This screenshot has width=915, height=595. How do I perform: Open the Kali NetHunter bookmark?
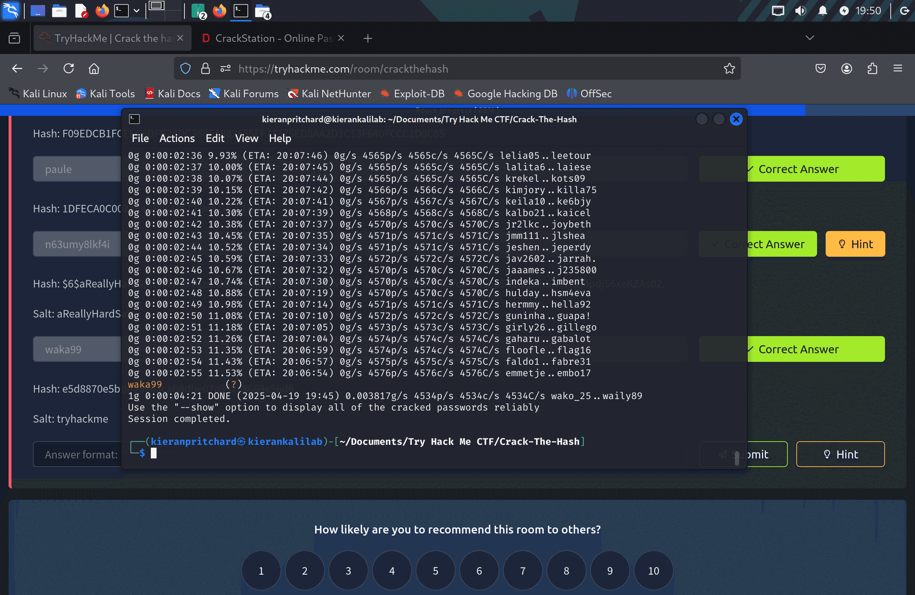pyautogui.click(x=329, y=93)
